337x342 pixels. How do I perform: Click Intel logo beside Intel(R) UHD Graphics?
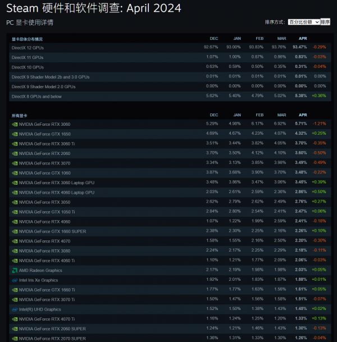click(15, 309)
